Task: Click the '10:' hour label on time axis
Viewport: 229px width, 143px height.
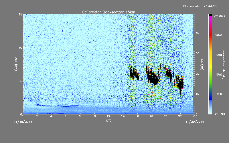Action: [x=94, y=116]
